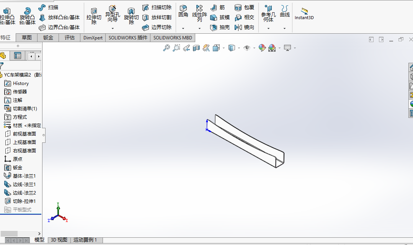Select the 前视基准面 plane
The image size is (413, 245).
(21, 134)
